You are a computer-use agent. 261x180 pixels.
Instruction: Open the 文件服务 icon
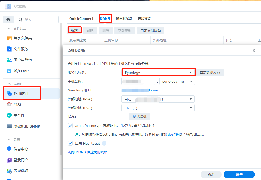[9, 49]
